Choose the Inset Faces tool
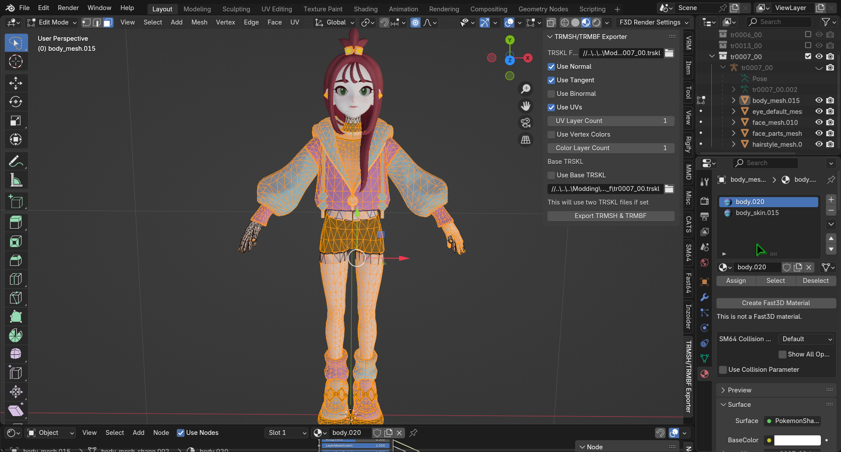 click(16, 241)
